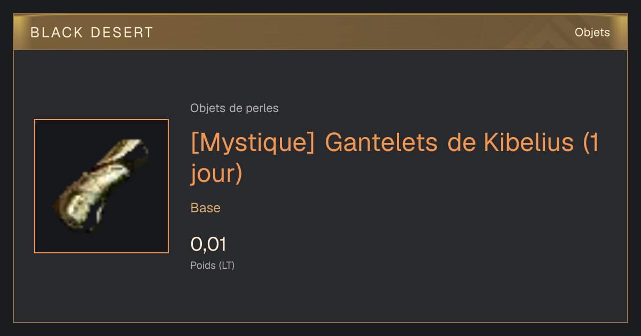The width and height of the screenshot is (641, 336).
Task: Click the (1 at the end of the first title line
Action: (x=591, y=144)
